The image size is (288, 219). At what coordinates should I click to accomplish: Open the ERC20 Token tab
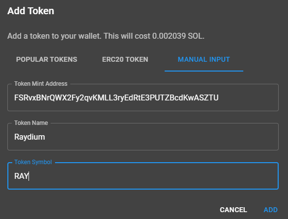click(125, 59)
